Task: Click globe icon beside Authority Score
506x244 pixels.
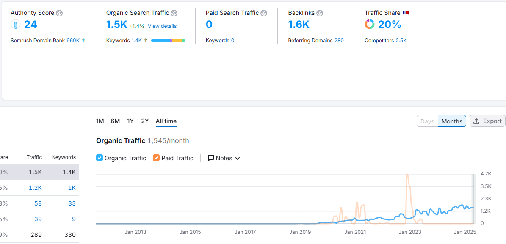Action: pos(59,13)
